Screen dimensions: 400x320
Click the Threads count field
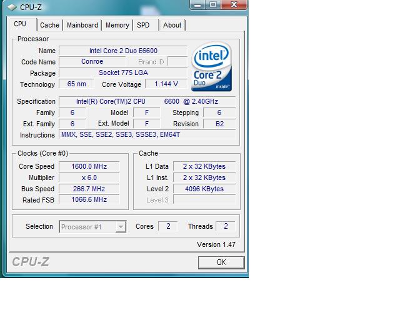tap(226, 226)
